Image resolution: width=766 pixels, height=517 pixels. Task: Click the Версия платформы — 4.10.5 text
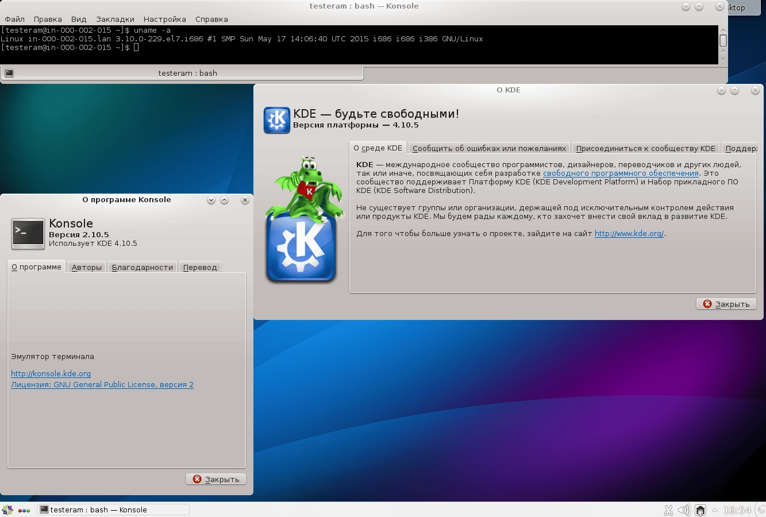coord(356,125)
